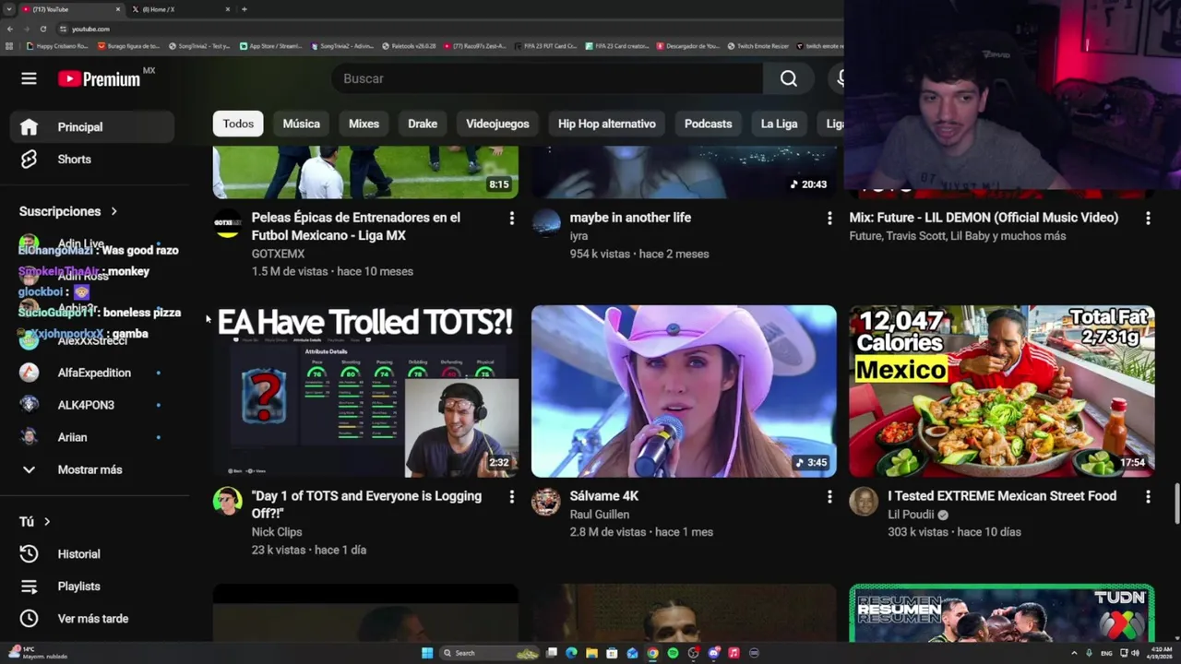Open FIFA 23 FUT Card Cr... bookmark

click(x=544, y=46)
